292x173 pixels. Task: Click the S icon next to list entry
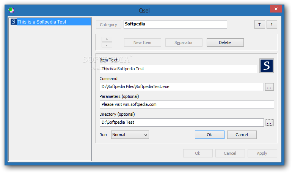(x=13, y=22)
